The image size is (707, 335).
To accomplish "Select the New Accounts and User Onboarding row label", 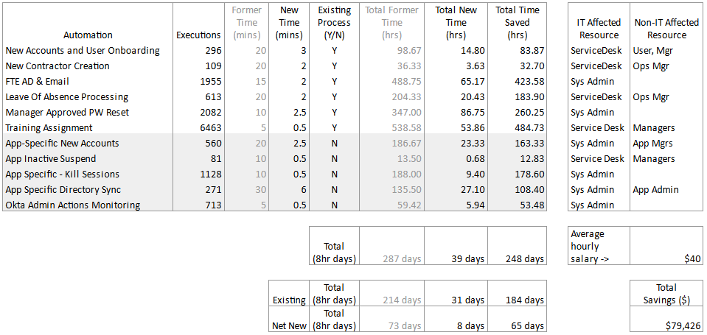I will pyautogui.click(x=83, y=51).
